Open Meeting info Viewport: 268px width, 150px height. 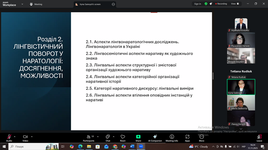(172, 138)
